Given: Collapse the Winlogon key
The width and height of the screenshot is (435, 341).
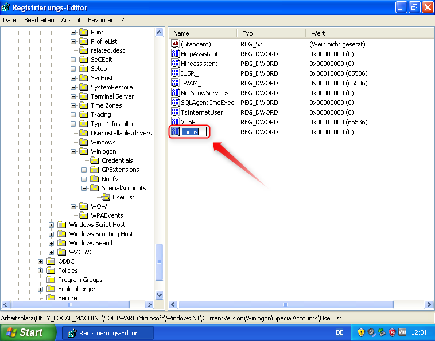Looking at the screenshot, I should tap(73, 151).
